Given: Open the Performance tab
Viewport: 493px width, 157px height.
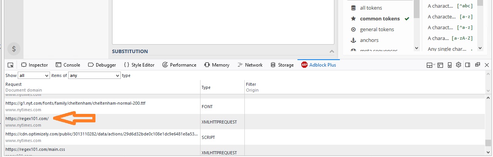Looking at the screenshot, I should (x=179, y=65).
